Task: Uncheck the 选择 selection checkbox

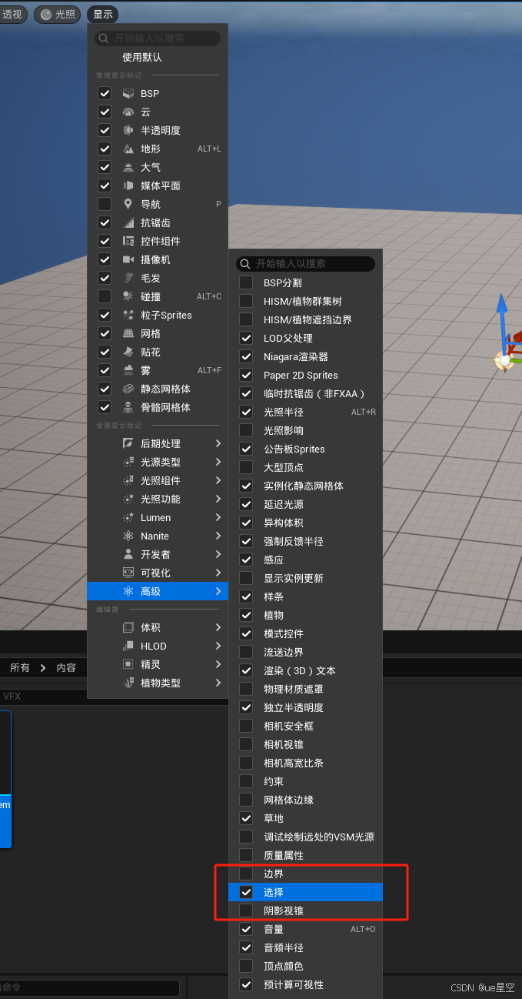Action: [x=246, y=892]
